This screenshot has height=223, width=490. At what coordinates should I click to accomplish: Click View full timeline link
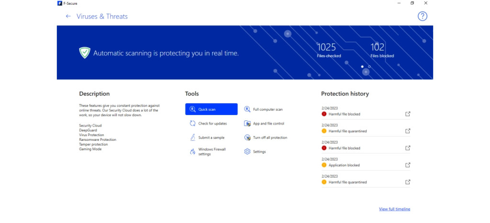(394, 209)
